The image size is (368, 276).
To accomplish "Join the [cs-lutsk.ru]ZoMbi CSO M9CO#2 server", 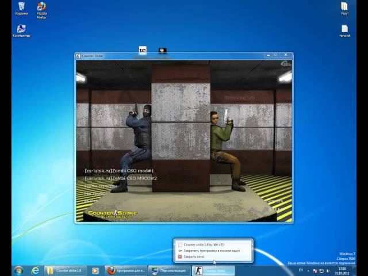I will pos(121,178).
